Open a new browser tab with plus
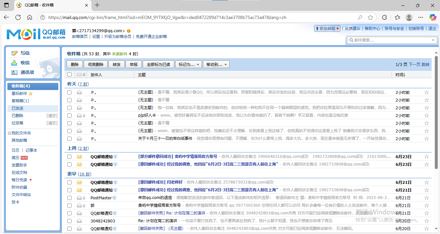Viewport: 440px width, 234px height. tap(97, 5)
